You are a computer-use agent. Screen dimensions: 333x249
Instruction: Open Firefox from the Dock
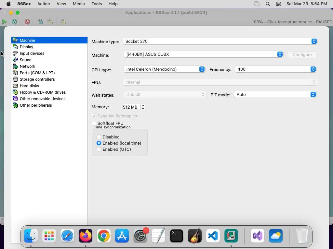pos(86,236)
